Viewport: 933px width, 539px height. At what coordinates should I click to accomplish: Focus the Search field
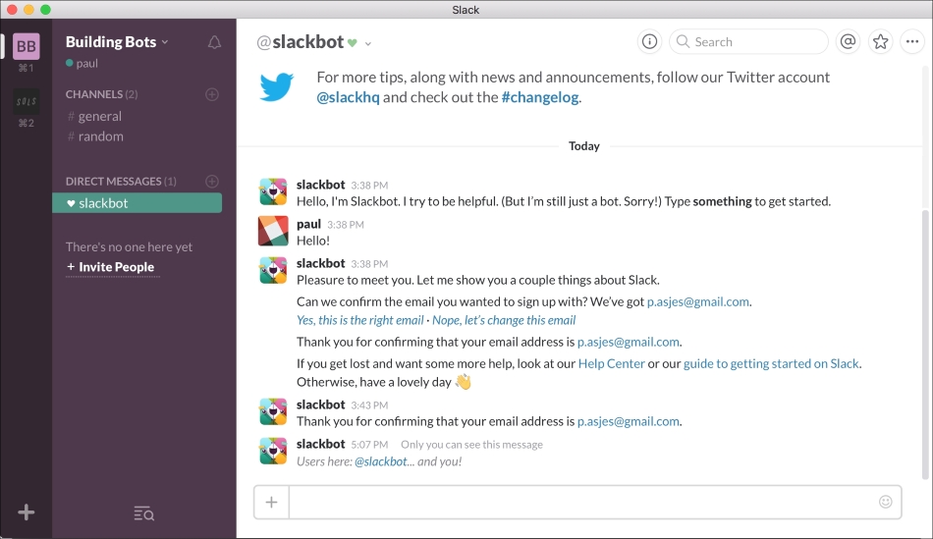[748, 41]
